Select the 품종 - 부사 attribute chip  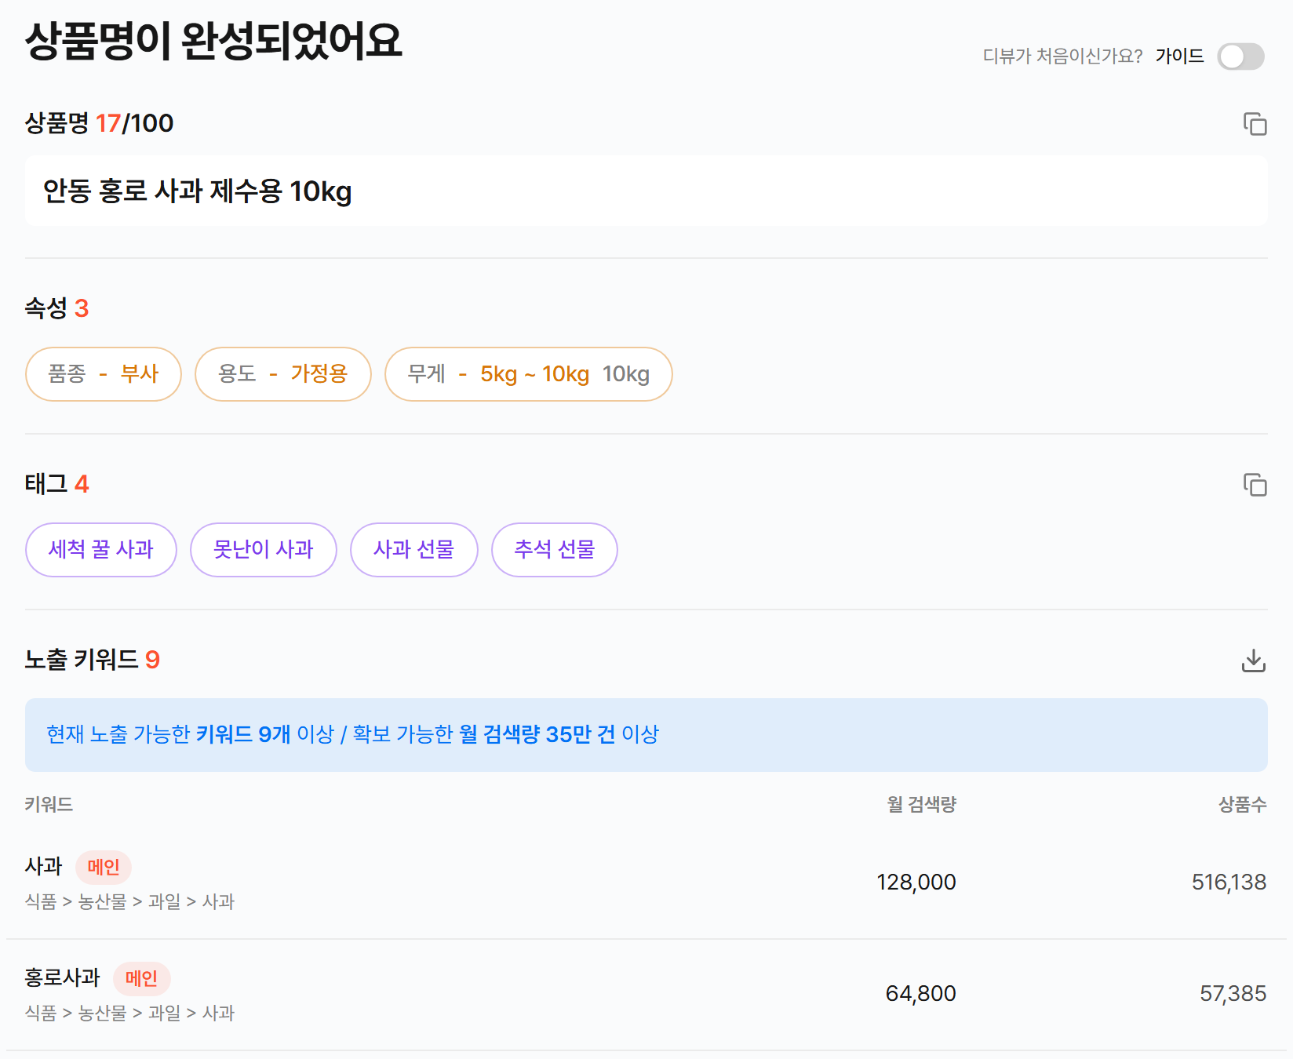104,374
